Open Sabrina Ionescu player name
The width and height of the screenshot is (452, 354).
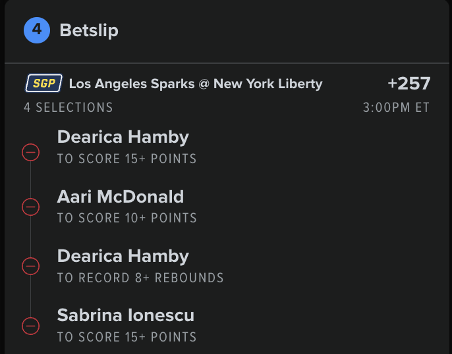(x=126, y=315)
